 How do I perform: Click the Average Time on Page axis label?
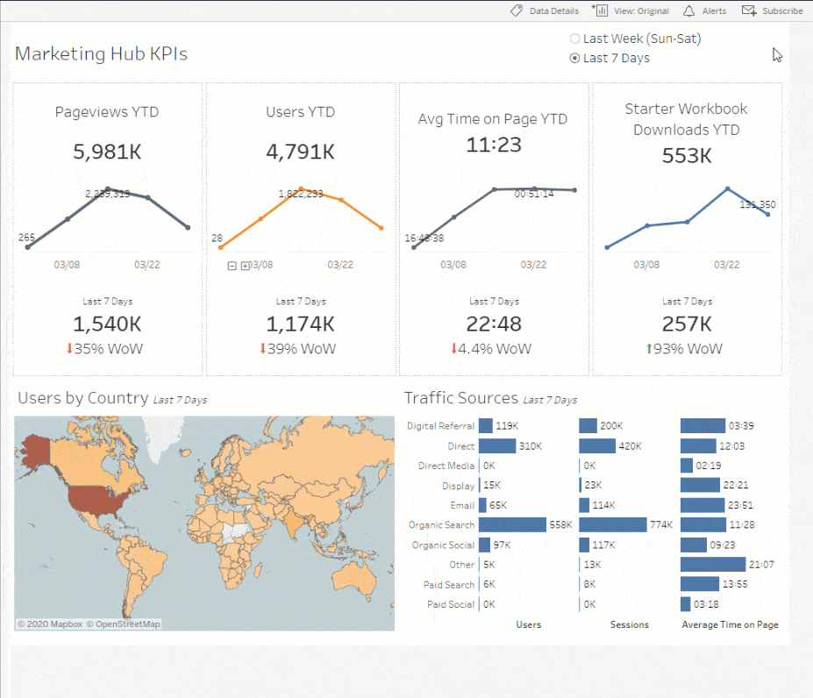730,625
